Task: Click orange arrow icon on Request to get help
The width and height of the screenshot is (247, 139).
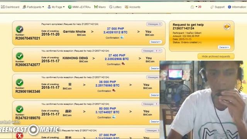Action: click(227, 27)
